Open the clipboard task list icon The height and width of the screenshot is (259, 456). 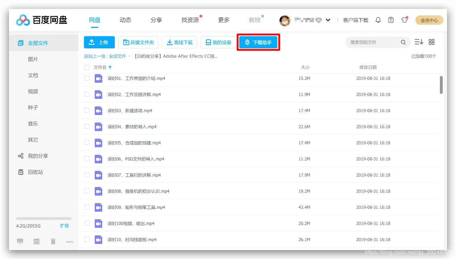click(391, 20)
